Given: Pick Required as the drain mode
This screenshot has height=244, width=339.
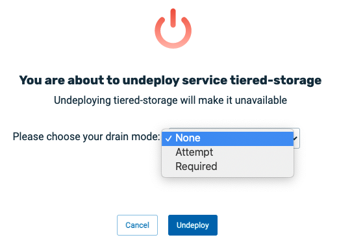Looking at the screenshot, I should pyautogui.click(x=227, y=166).
